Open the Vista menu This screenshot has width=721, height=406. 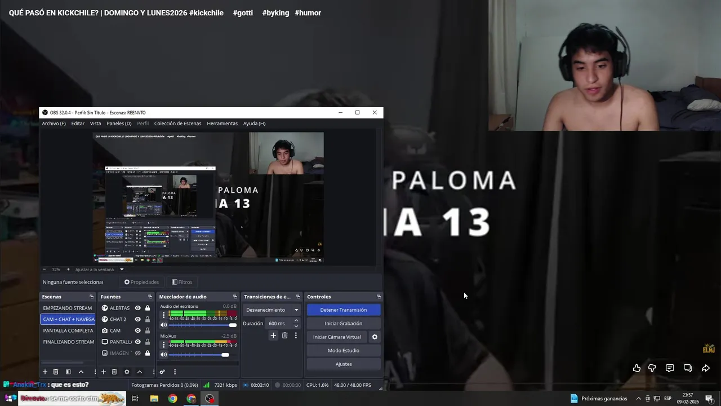pyautogui.click(x=96, y=123)
